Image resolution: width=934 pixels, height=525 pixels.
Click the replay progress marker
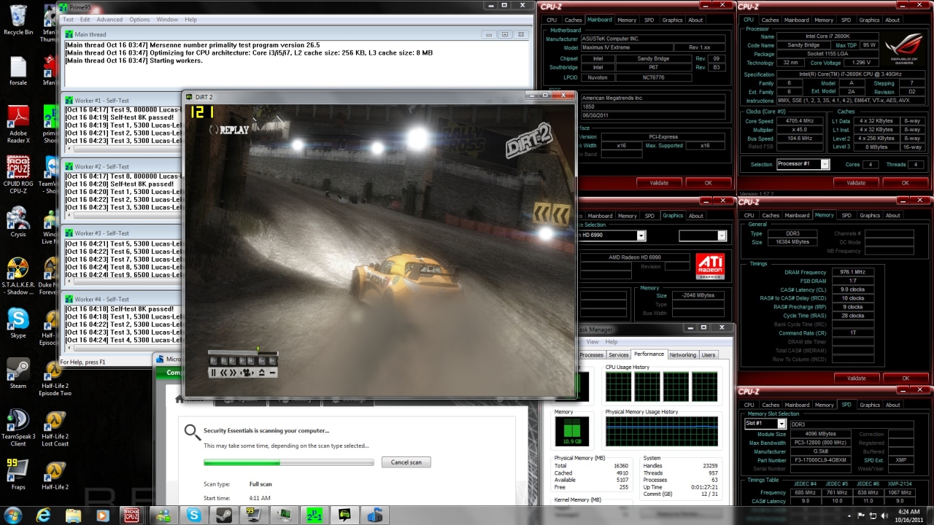(x=258, y=349)
